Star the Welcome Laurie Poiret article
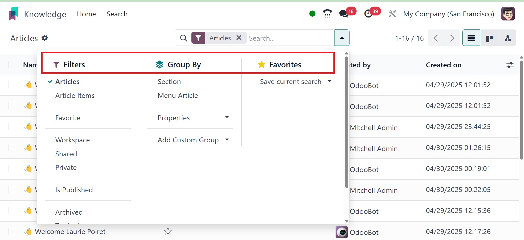Viewport: 524px width, 240px height. click(168, 232)
